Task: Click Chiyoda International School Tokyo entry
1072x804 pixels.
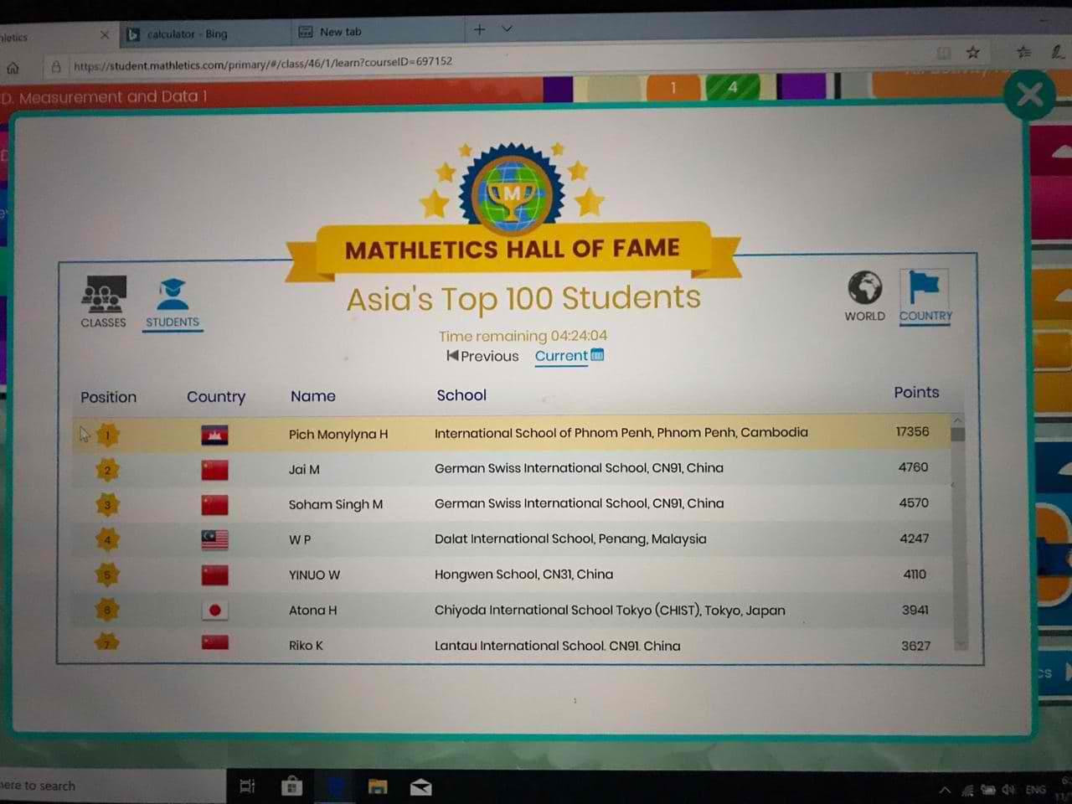Action: point(610,611)
